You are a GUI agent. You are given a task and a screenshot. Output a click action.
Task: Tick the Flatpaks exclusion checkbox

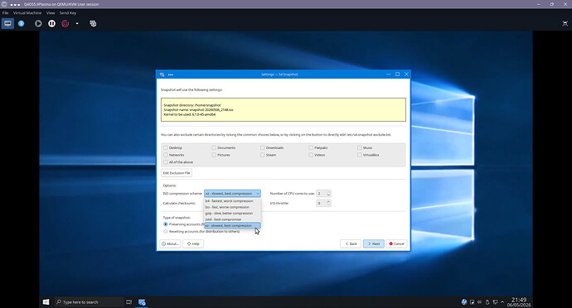coord(311,147)
